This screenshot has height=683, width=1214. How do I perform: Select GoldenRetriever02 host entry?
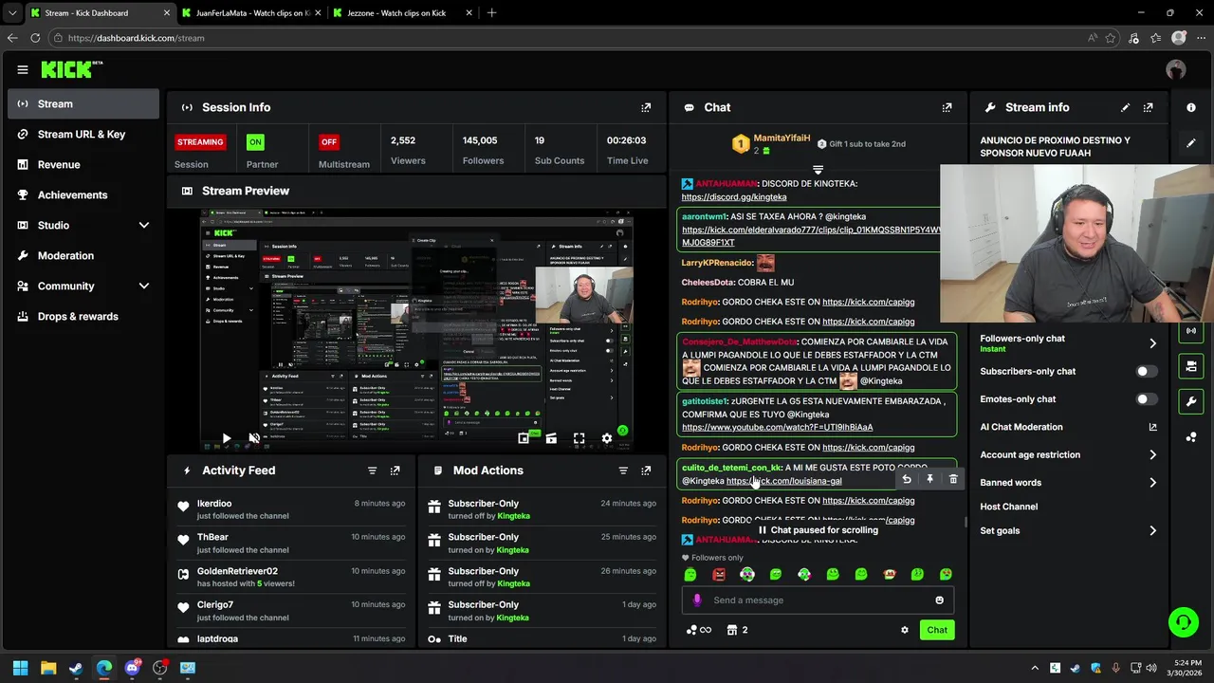[x=291, y=577]
